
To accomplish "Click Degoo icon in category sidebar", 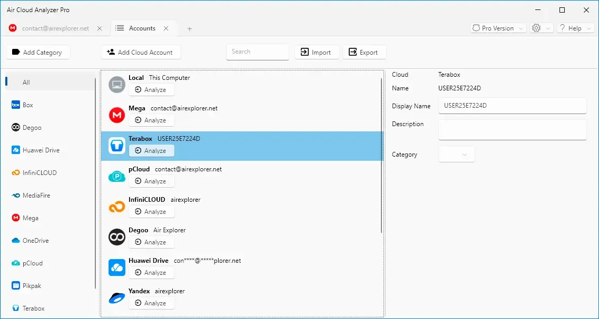I will tap(16, 127).
